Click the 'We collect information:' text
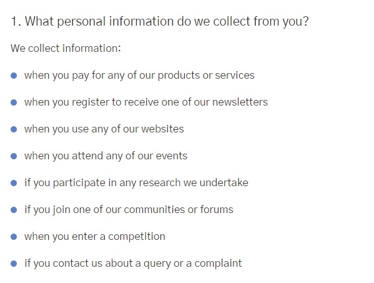 coord(66,48)
